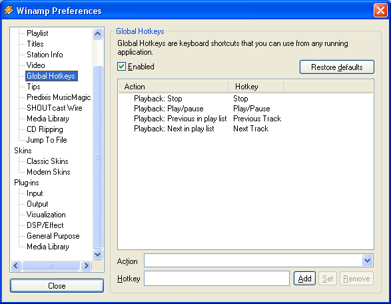
Task: Select the Global Hotkeys tree item
Action: (51, 76)
